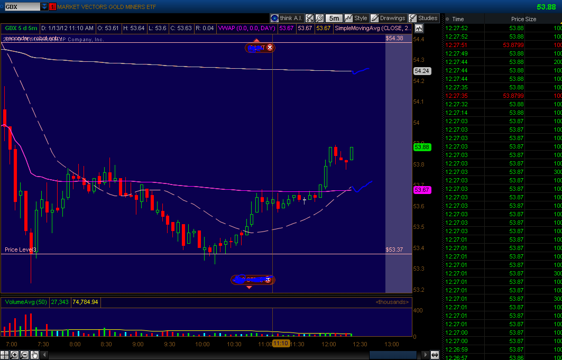
Task: Open the think A.I. tool
Action: 287,19
